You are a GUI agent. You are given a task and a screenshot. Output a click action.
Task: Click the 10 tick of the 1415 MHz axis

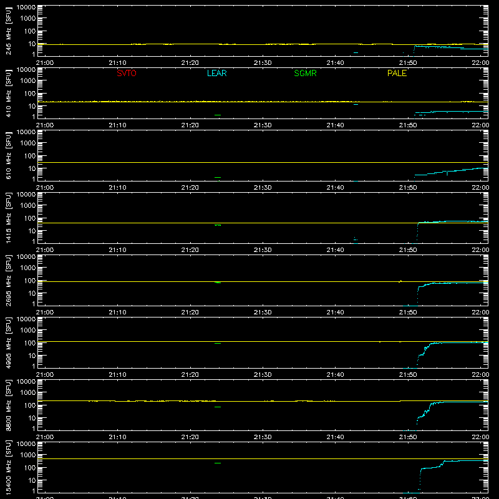point(32,231)
